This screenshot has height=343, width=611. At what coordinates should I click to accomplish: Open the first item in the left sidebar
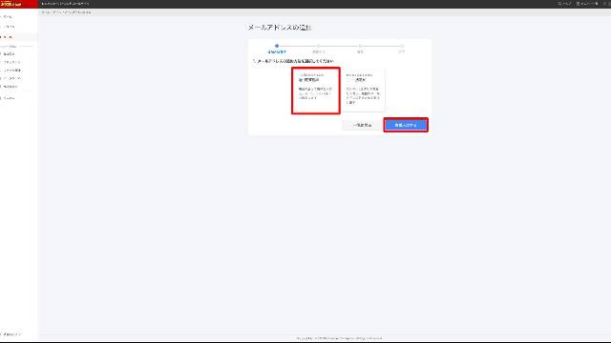pos(8,17)
